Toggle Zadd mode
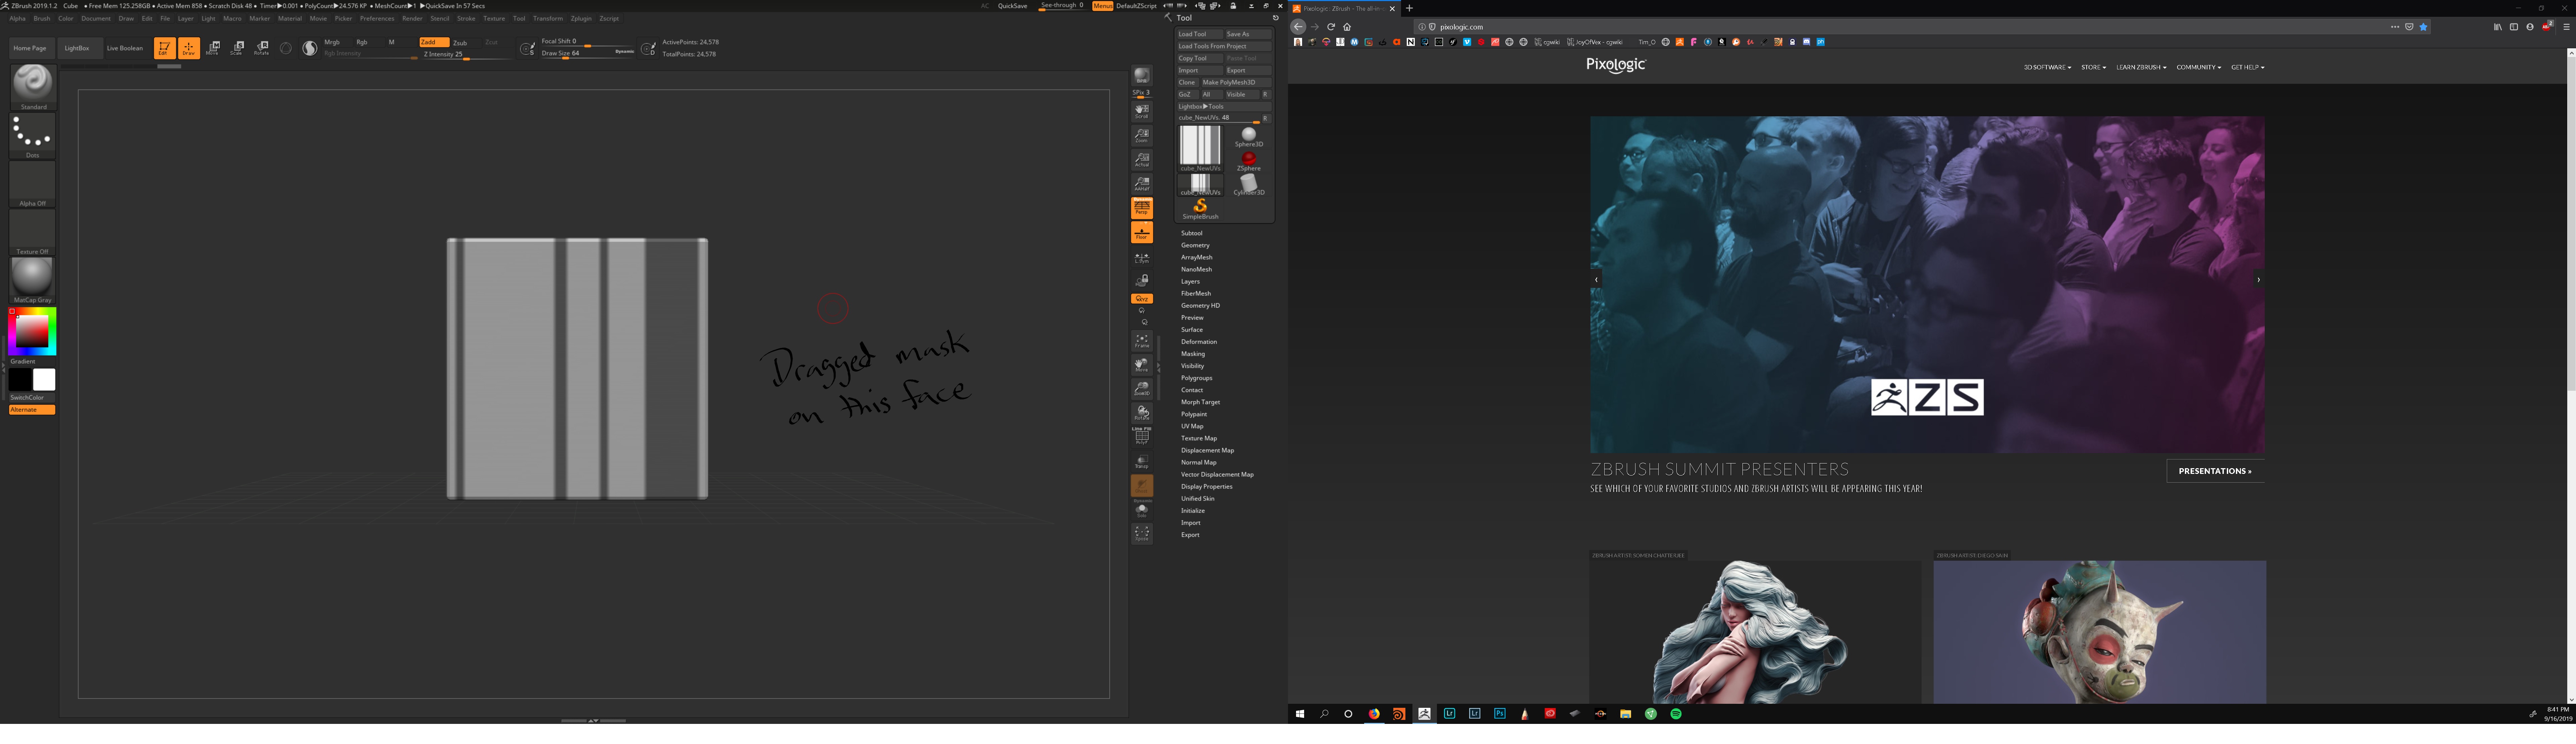This screenshot has height=744, width=2576. (x=434, y=42)
